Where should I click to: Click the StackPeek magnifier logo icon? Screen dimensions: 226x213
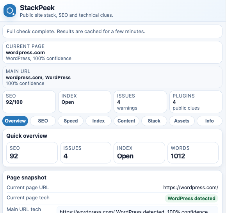point(10,11)
